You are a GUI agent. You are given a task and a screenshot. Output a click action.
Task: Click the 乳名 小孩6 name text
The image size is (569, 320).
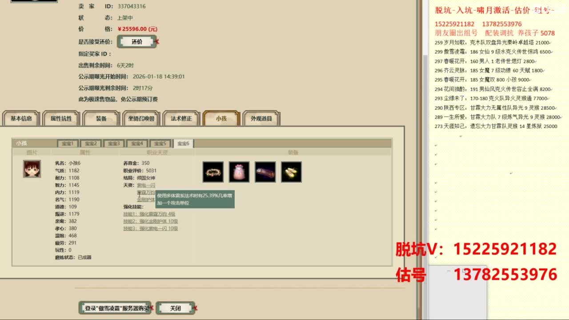pos(68,163)
